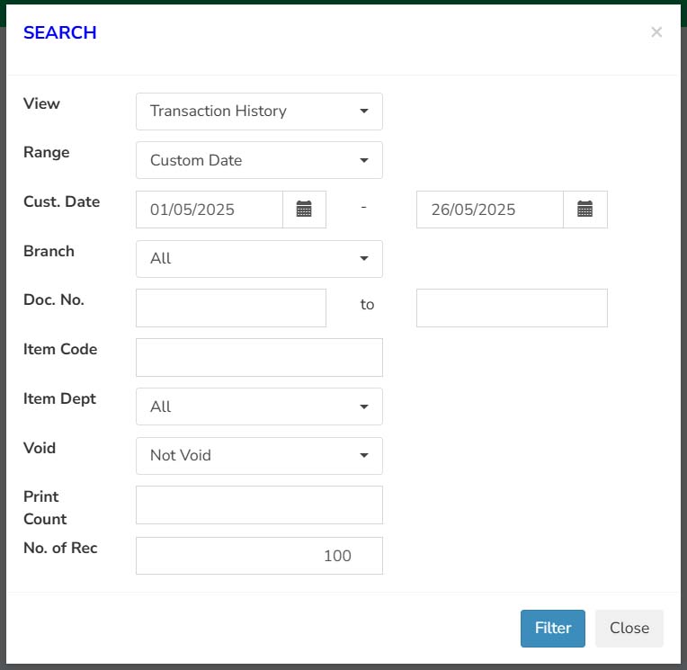The width and height of the screenshot is (687, 670).
Task: Expand the View dropdown arrow
Action: click(363, 112)
